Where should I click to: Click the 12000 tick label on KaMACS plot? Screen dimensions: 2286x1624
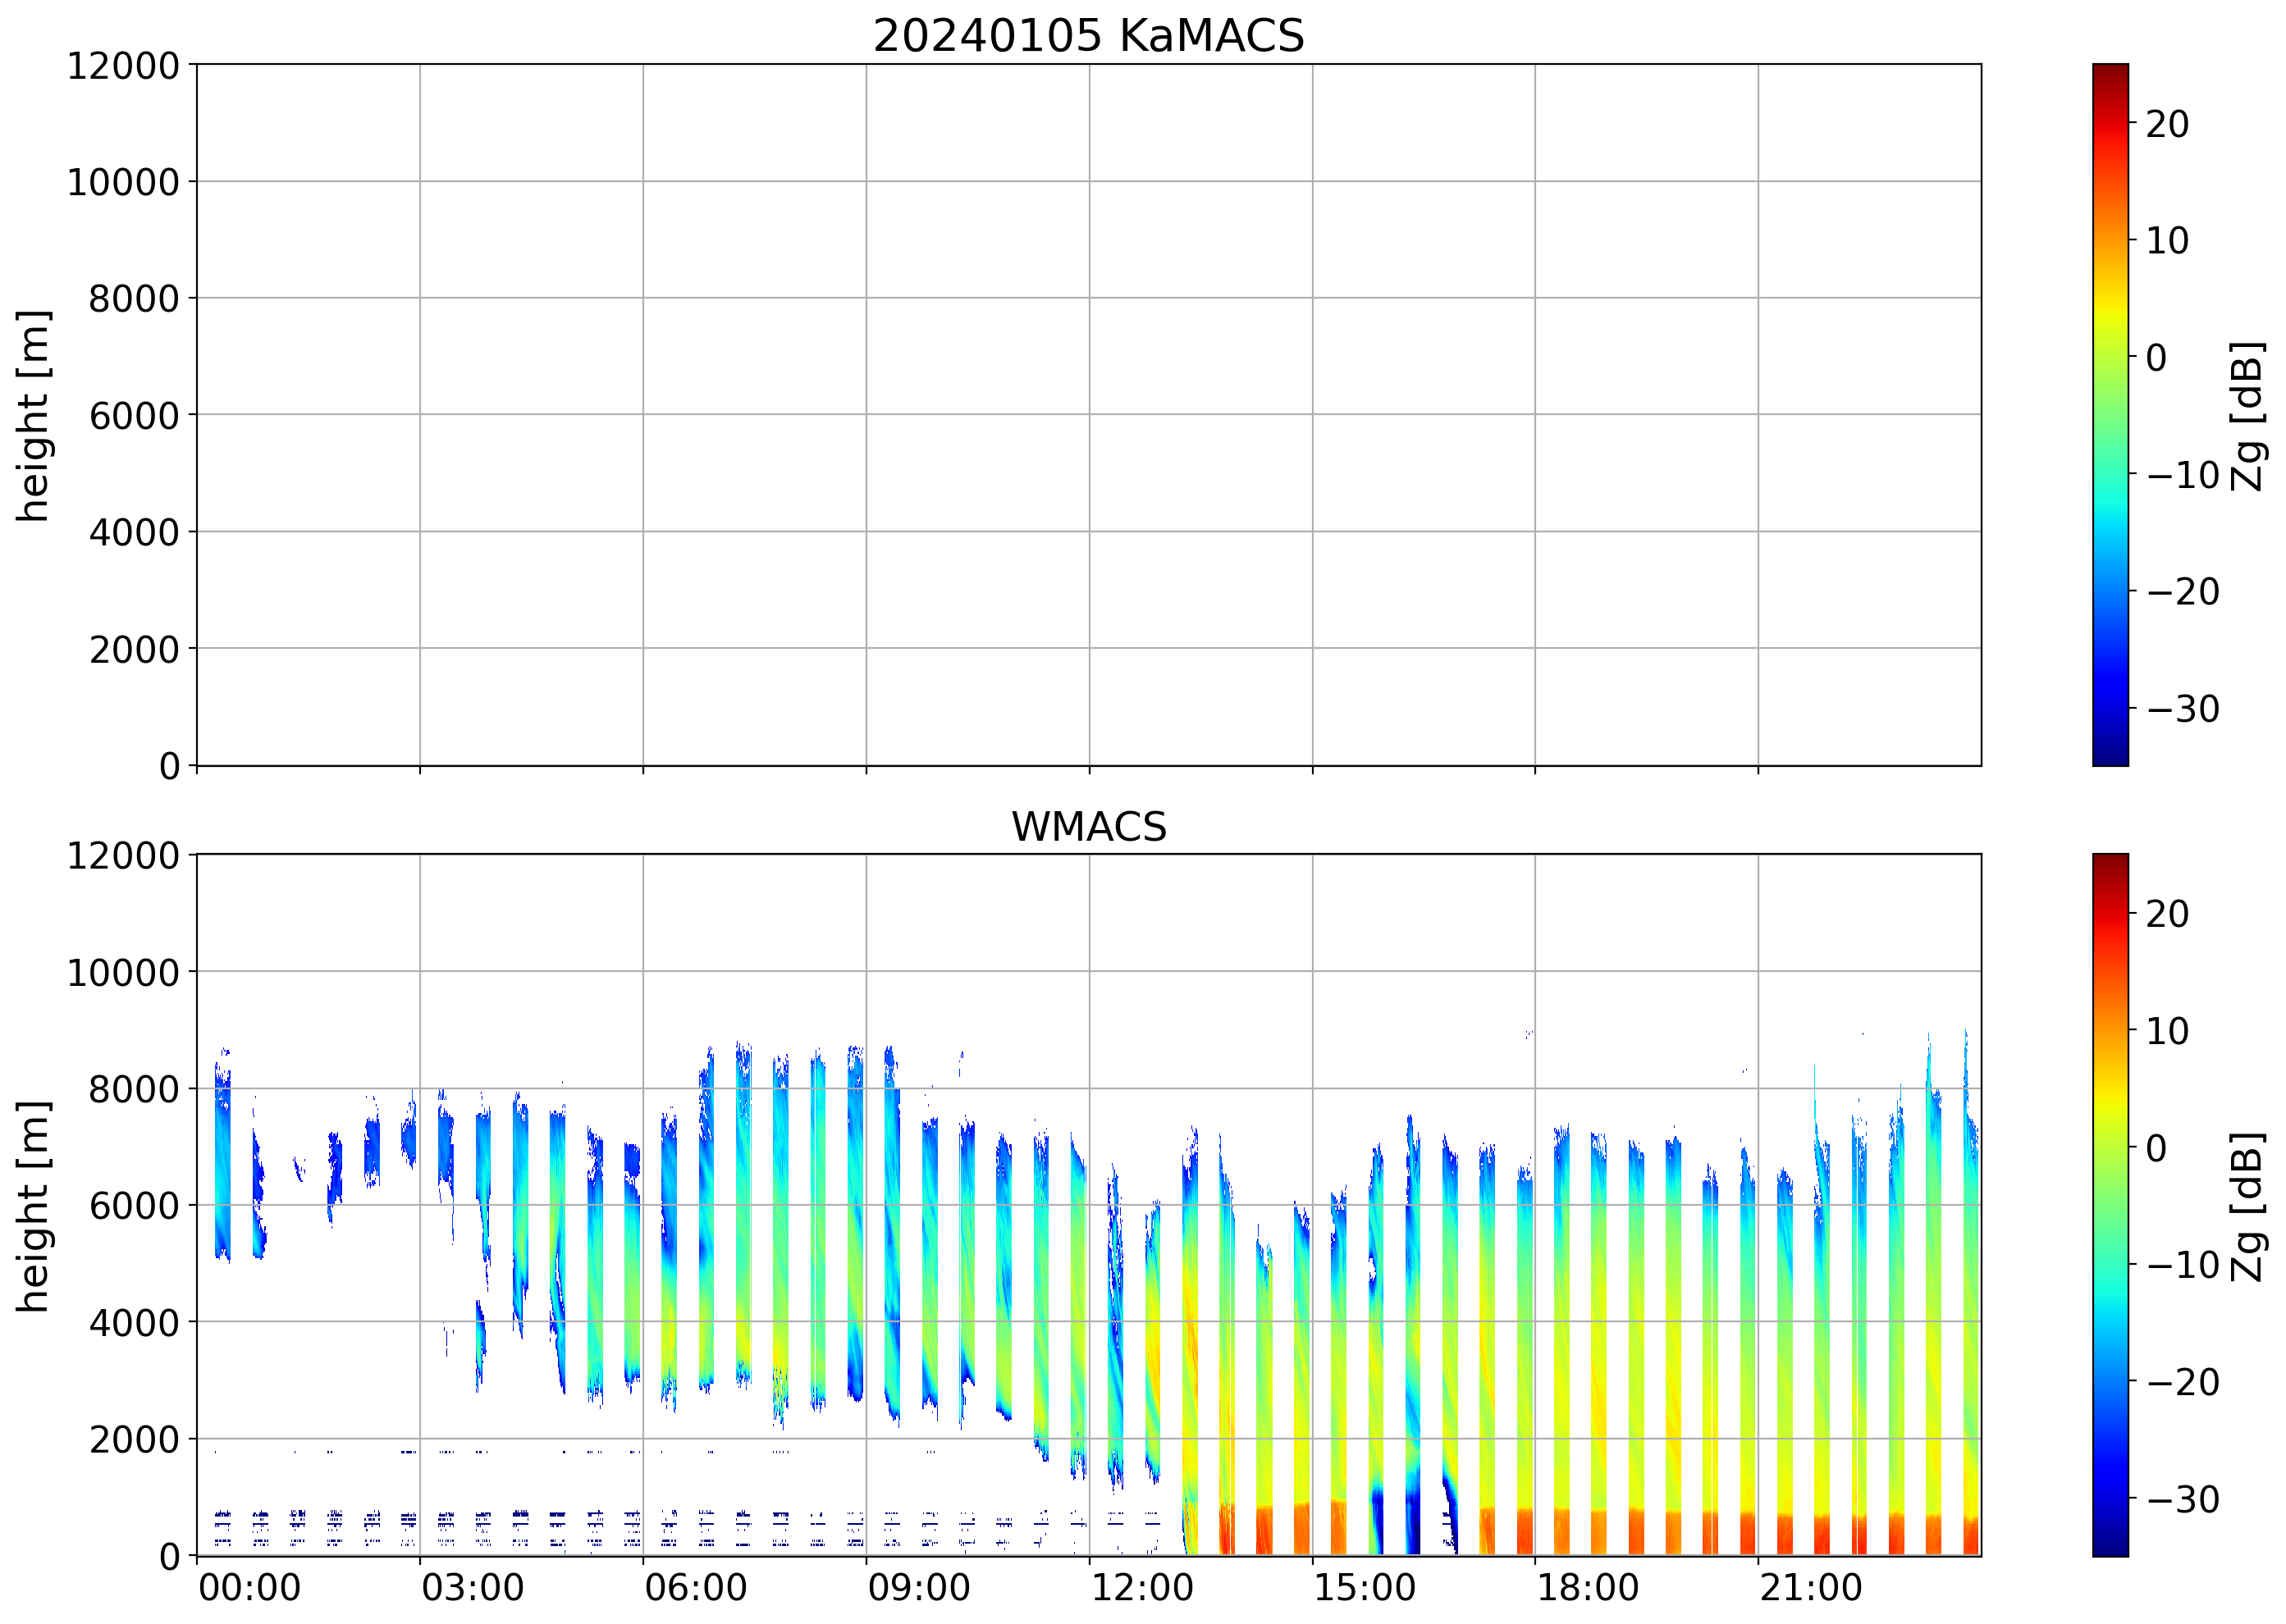click(122, 66)
